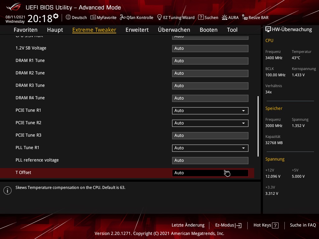
Task: Open the Tool tab
Action: click(x=232, y=30)
